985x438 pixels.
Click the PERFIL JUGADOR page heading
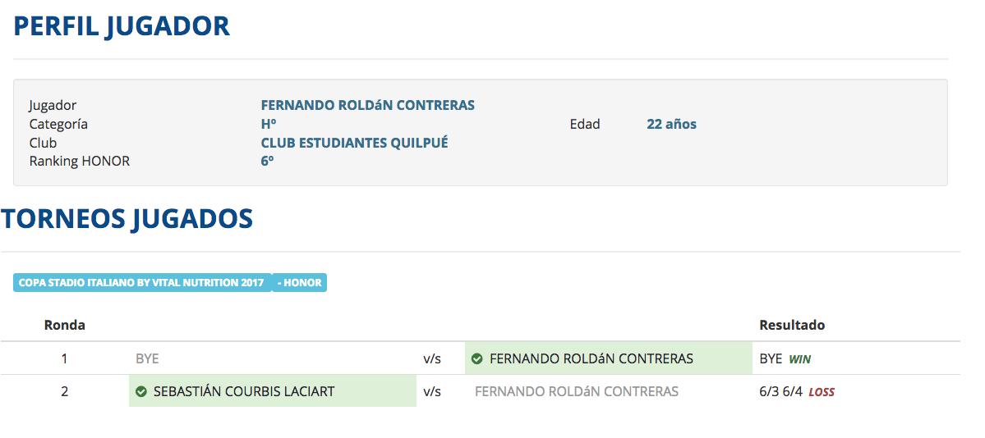point(122,26)
